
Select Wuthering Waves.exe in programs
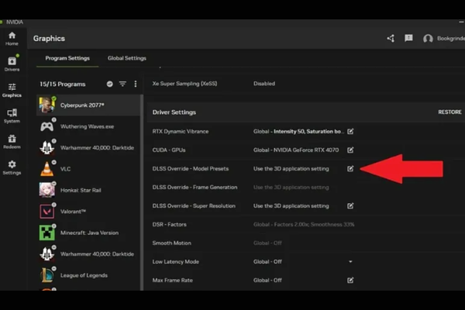click(x=88, y=126)
